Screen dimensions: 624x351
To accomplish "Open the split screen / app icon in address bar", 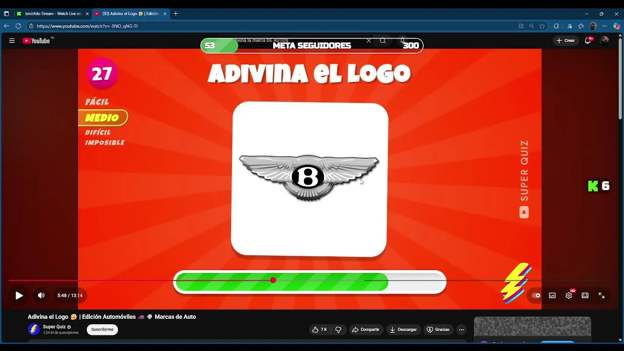I will 521,26.
